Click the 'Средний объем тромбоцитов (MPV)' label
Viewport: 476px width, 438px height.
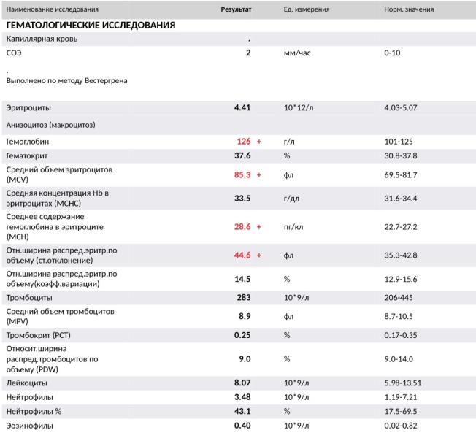click(x=60, y=316)
